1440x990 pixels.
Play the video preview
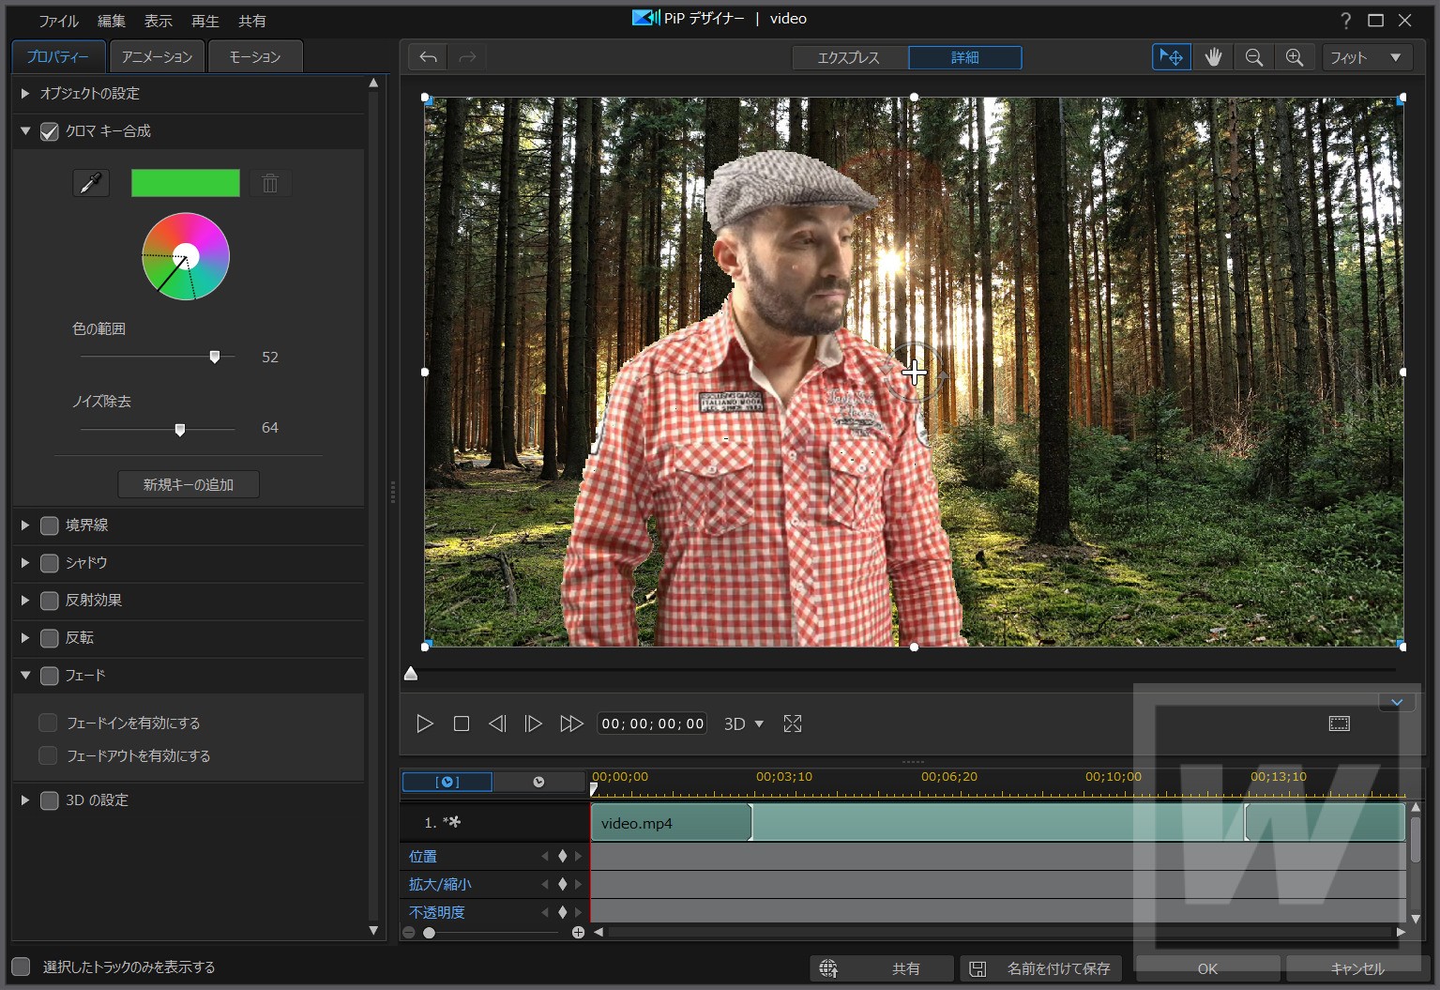click(x=425, y=723)
